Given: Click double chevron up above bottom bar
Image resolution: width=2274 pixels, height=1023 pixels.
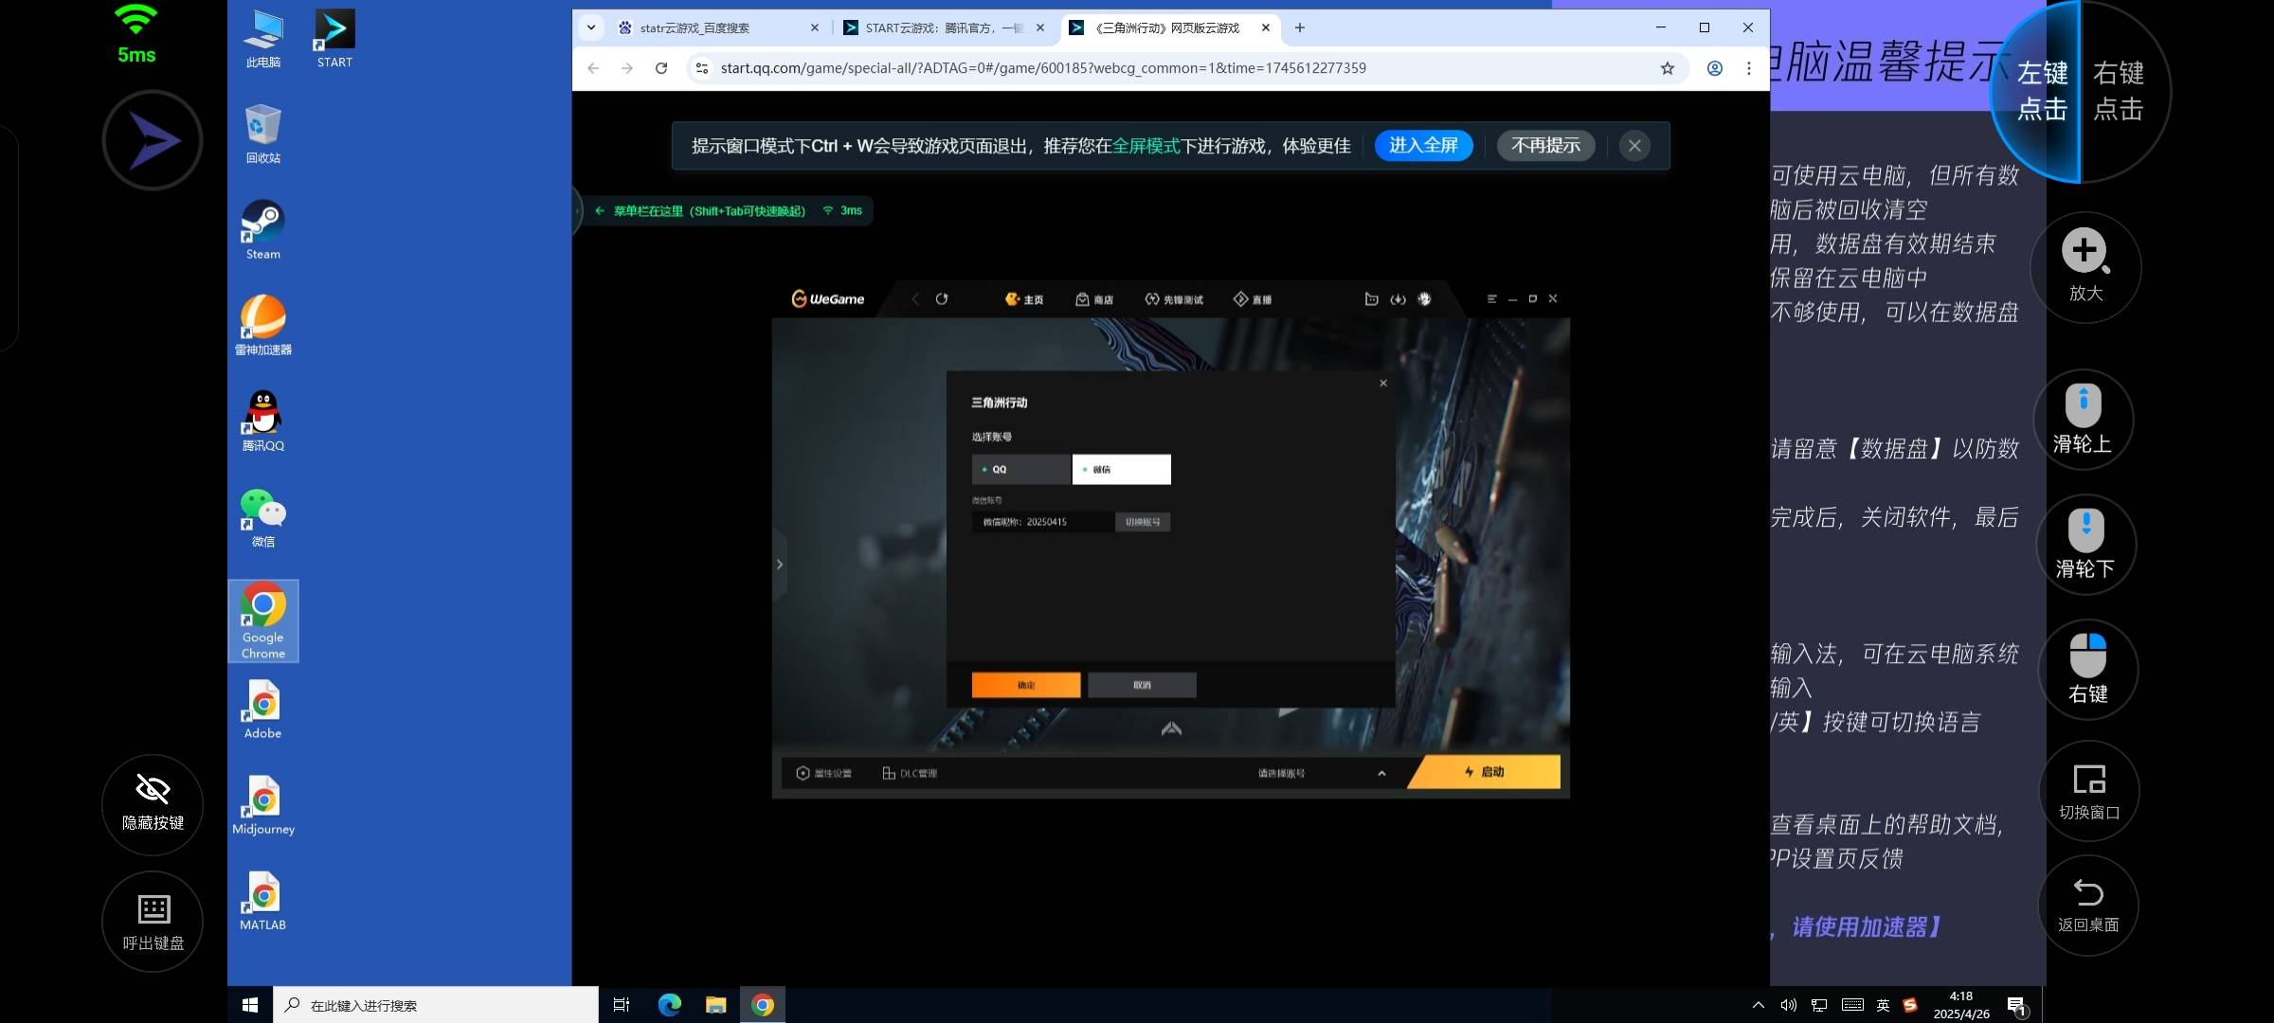Looking at the screenshot, I should tap(1171, 728).
